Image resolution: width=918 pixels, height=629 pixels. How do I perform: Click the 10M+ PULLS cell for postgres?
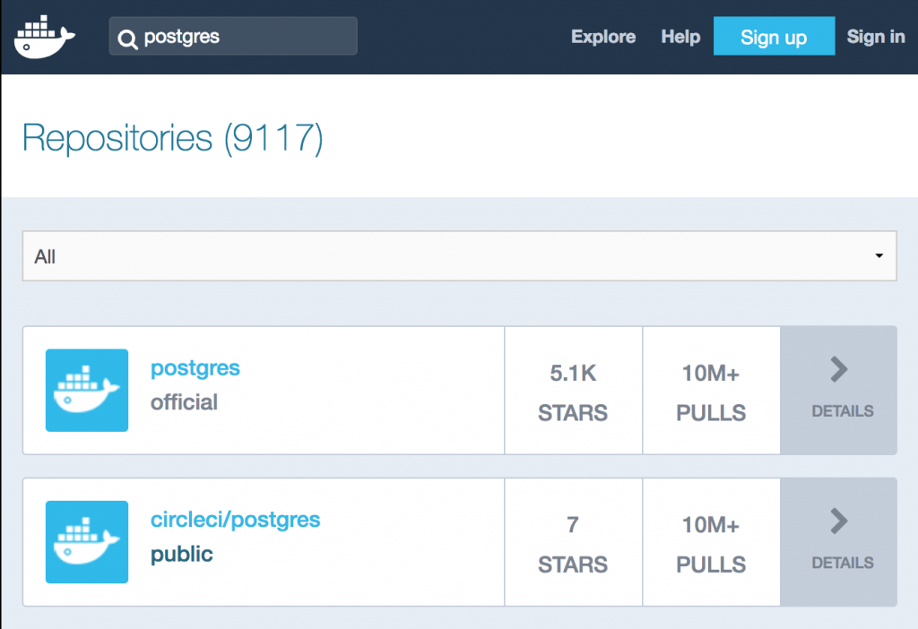point(711,391)
